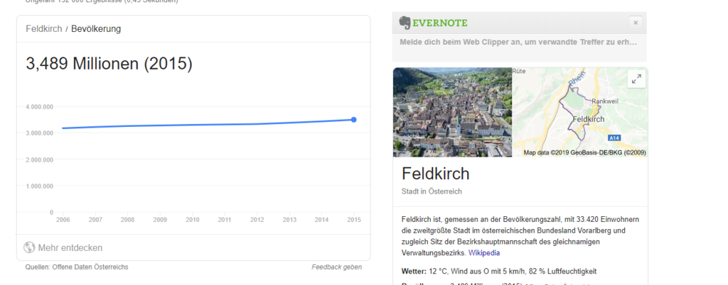Click the Quellen: Offene Daten Österreichs text

pyautogui.click(x=75, y=267)
